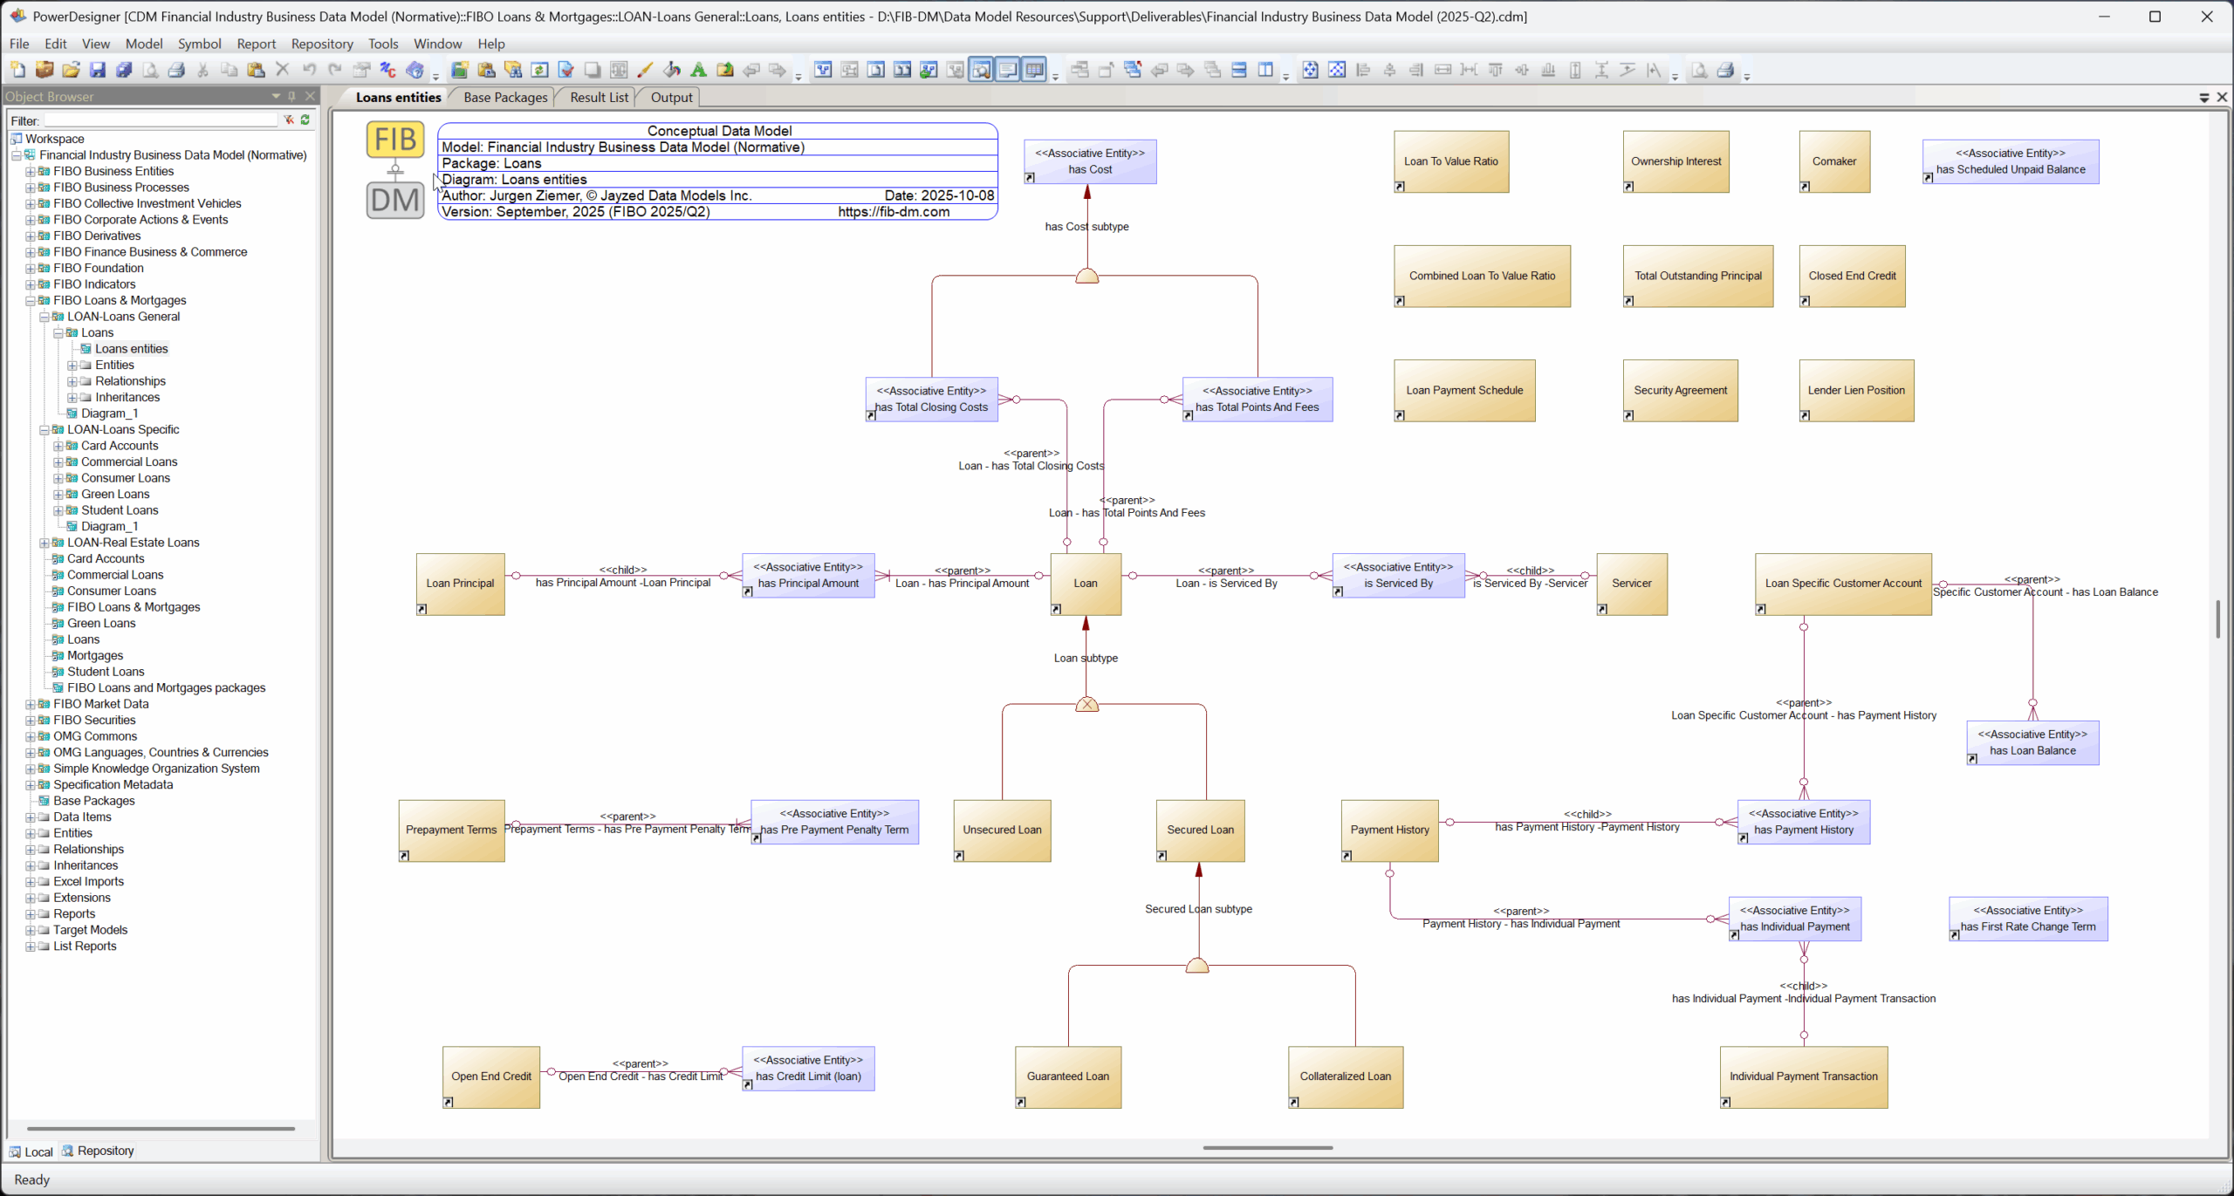The height and width of the screenshot is (1196, 2234).
Task: Toggle the filter funnel in Object Browser
Action: (288, 120)
